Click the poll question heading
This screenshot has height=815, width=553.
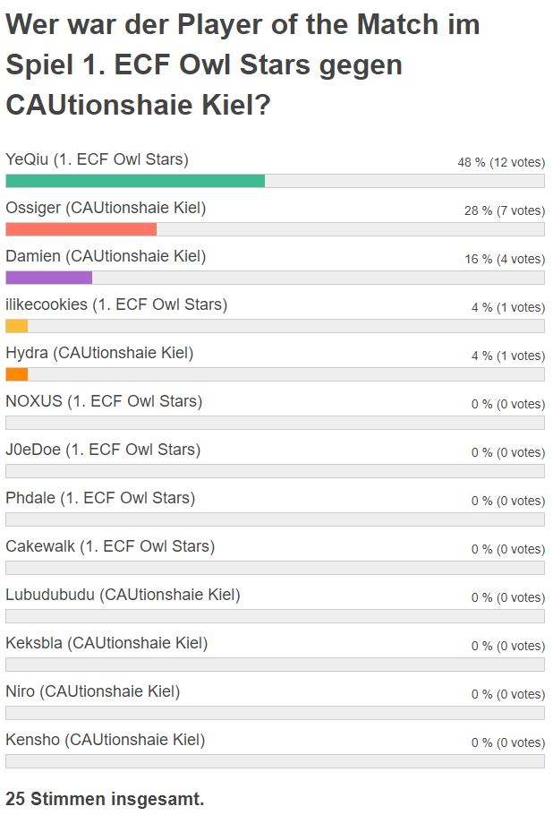click(242, 64)
